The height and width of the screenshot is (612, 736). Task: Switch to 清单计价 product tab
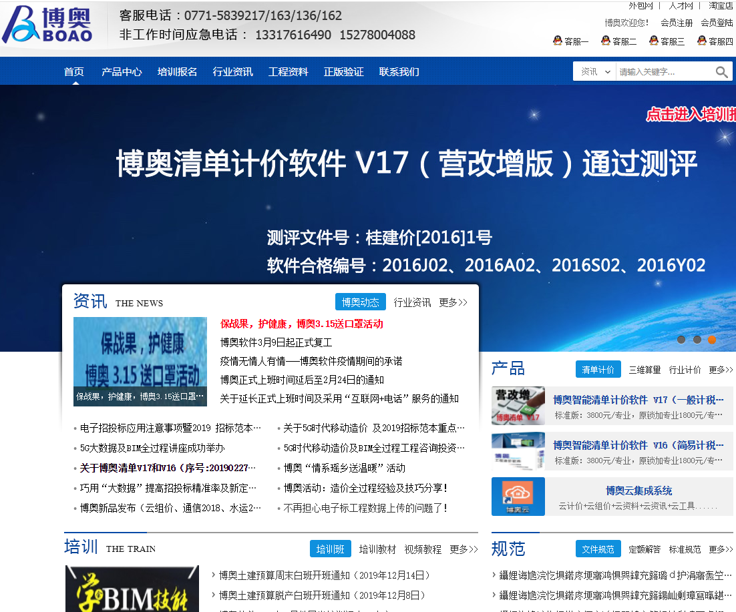tap(598, 370)
